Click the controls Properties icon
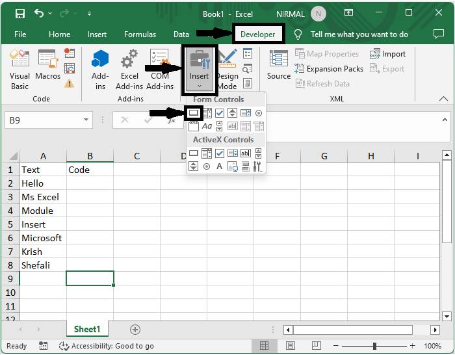This screenshot has width=455, height=355. point(248,53)
